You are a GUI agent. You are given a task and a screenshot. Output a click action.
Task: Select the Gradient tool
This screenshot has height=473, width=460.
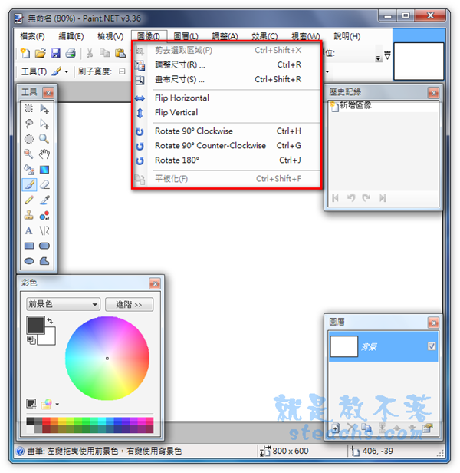pyautogui.click(x=44, y=170)
